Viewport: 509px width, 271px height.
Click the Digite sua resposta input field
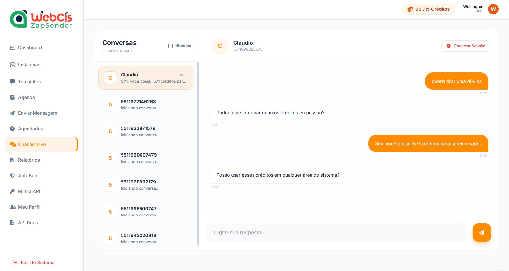click(x=337, y=232)
